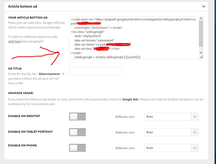
Task: Toggle the Disable on Tablet Portrait switch
Action: click(77, 132)
